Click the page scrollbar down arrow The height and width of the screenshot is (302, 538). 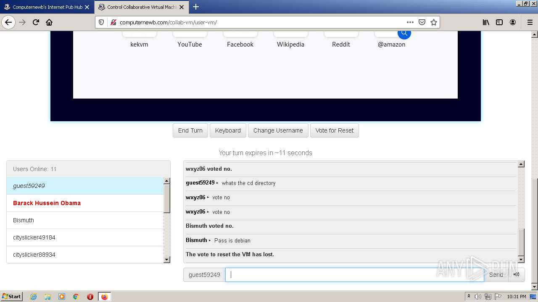click(x=535, y=287)
